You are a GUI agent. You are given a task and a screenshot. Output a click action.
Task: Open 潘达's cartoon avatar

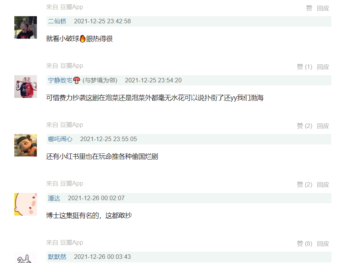coord(26,204)
